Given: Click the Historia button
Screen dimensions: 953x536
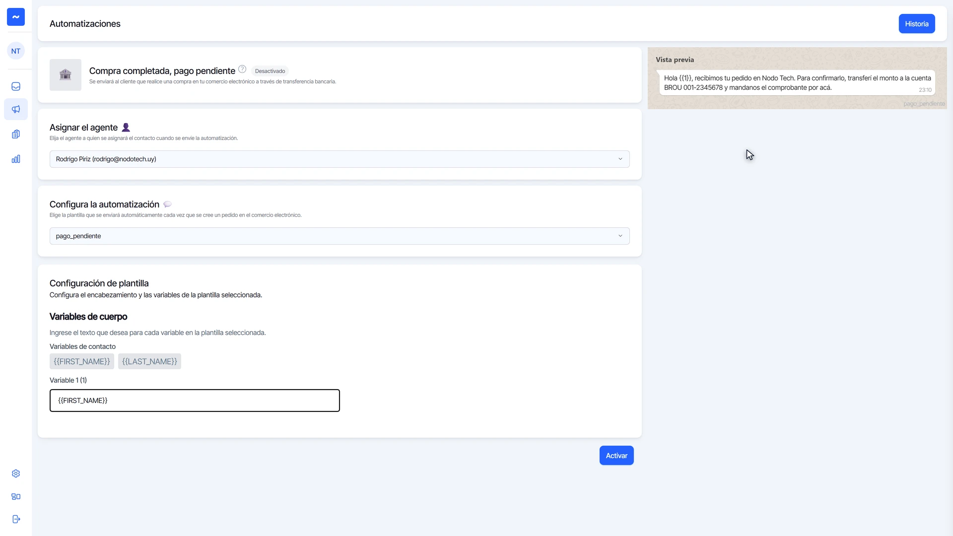Looking at the screenshot, I should coord(917,24).
